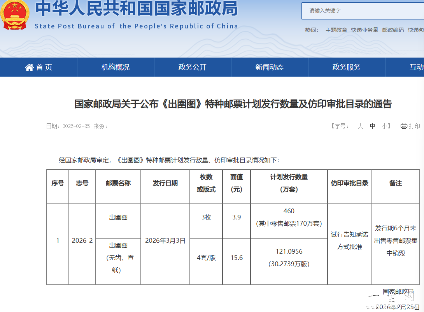The width and height of the screenshot is (424, 312).
Task: Go to 新闻动态 section
Action: point(270,67)
